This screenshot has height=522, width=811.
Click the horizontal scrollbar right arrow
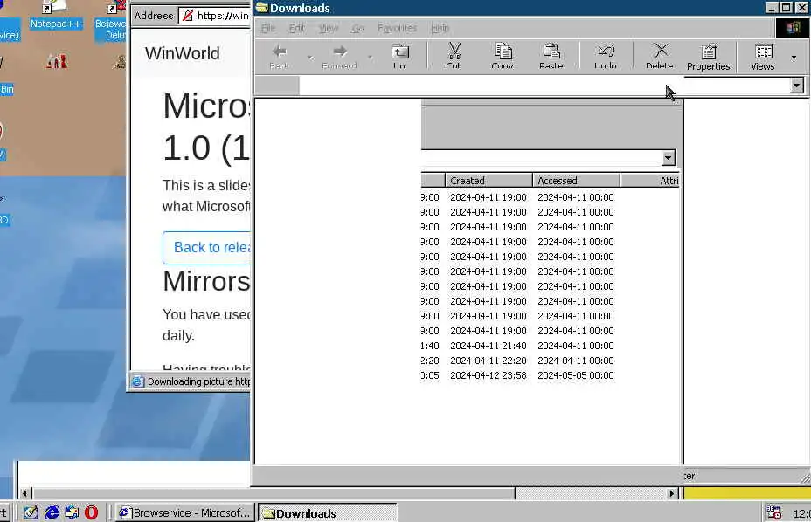(x=671, y=493)
